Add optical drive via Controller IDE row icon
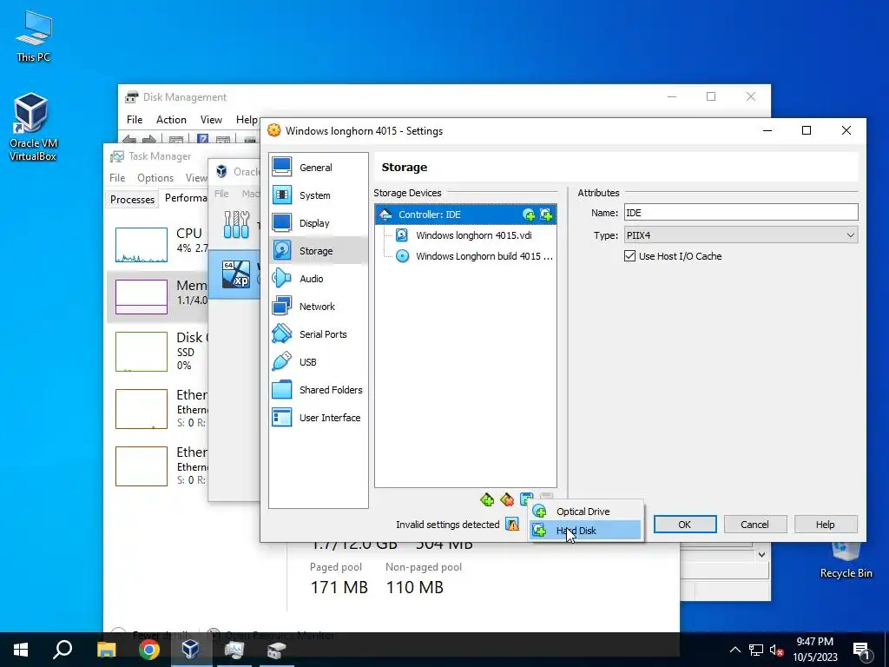This screenshot has width=889, height=667. pyautogui.click(x=529, y=215)
